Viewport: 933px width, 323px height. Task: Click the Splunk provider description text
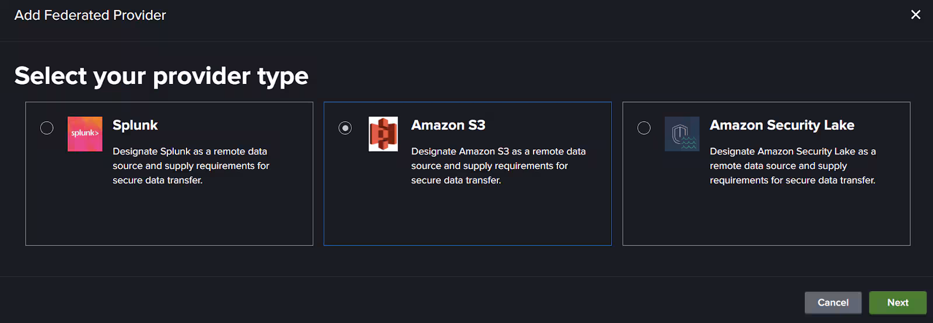pos(191,166)
